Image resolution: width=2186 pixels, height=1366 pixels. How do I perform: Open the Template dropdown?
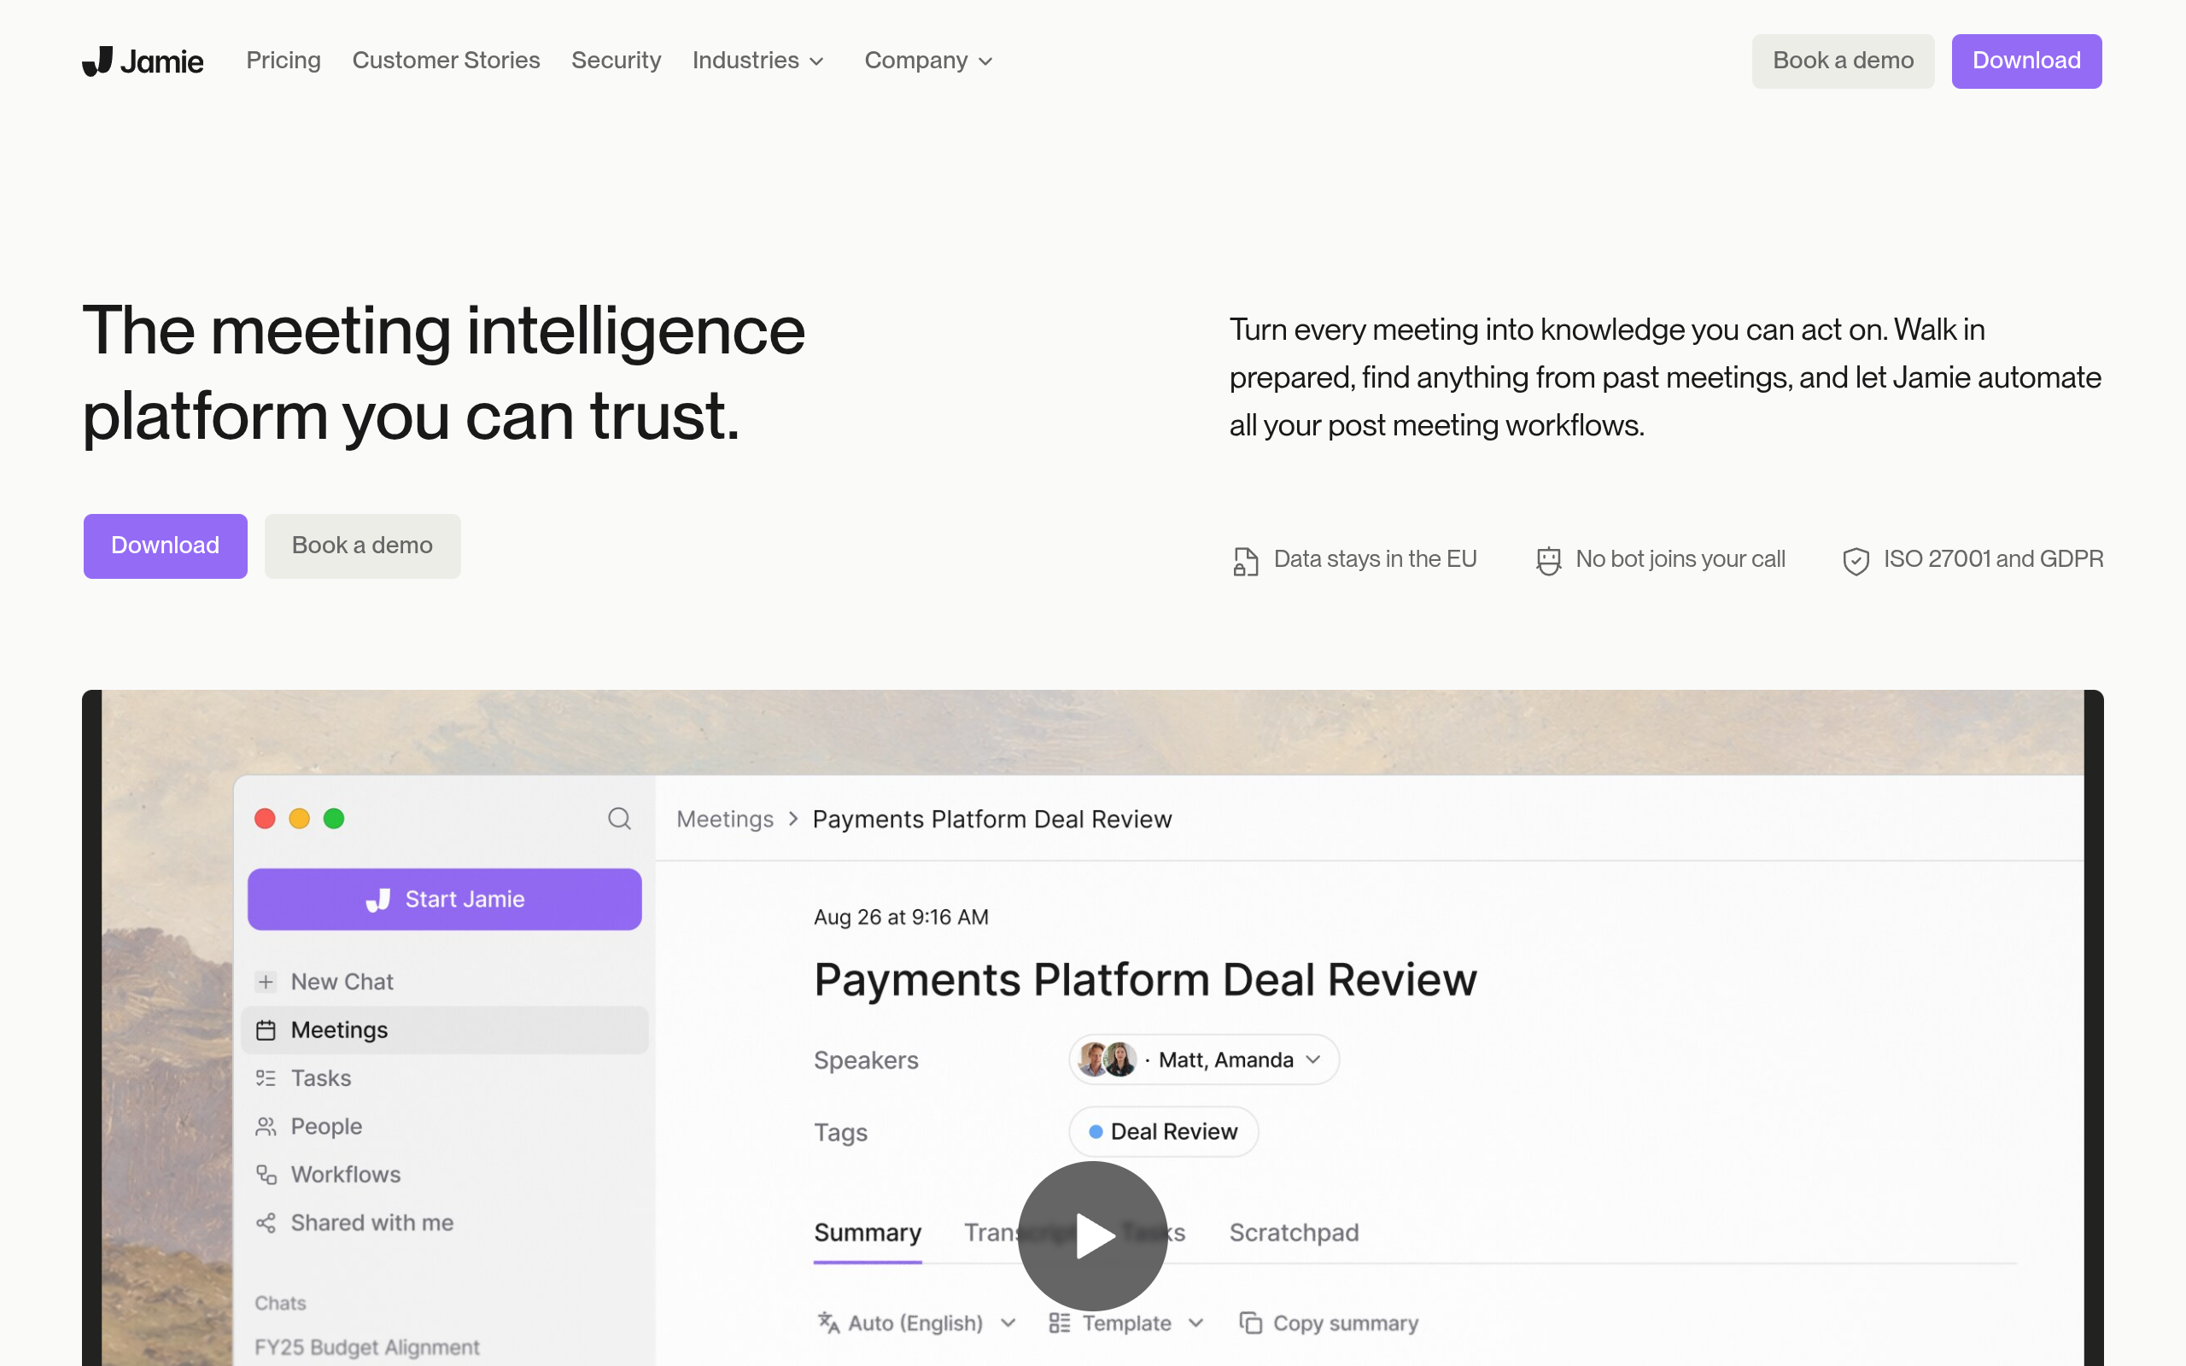tap(1126, 1322)
